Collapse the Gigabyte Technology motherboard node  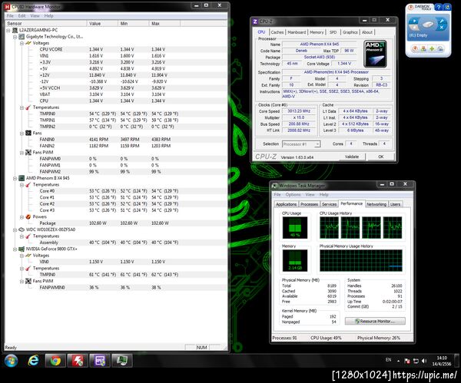point(15,37)
